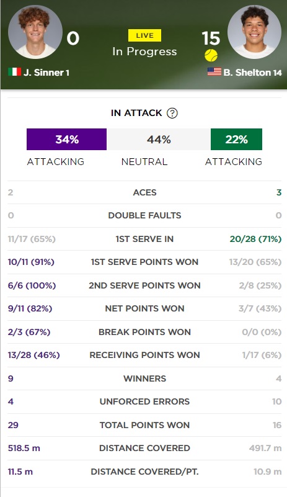
Task: Open B. Shelton's player photo
Action: (x=255, y=32)
